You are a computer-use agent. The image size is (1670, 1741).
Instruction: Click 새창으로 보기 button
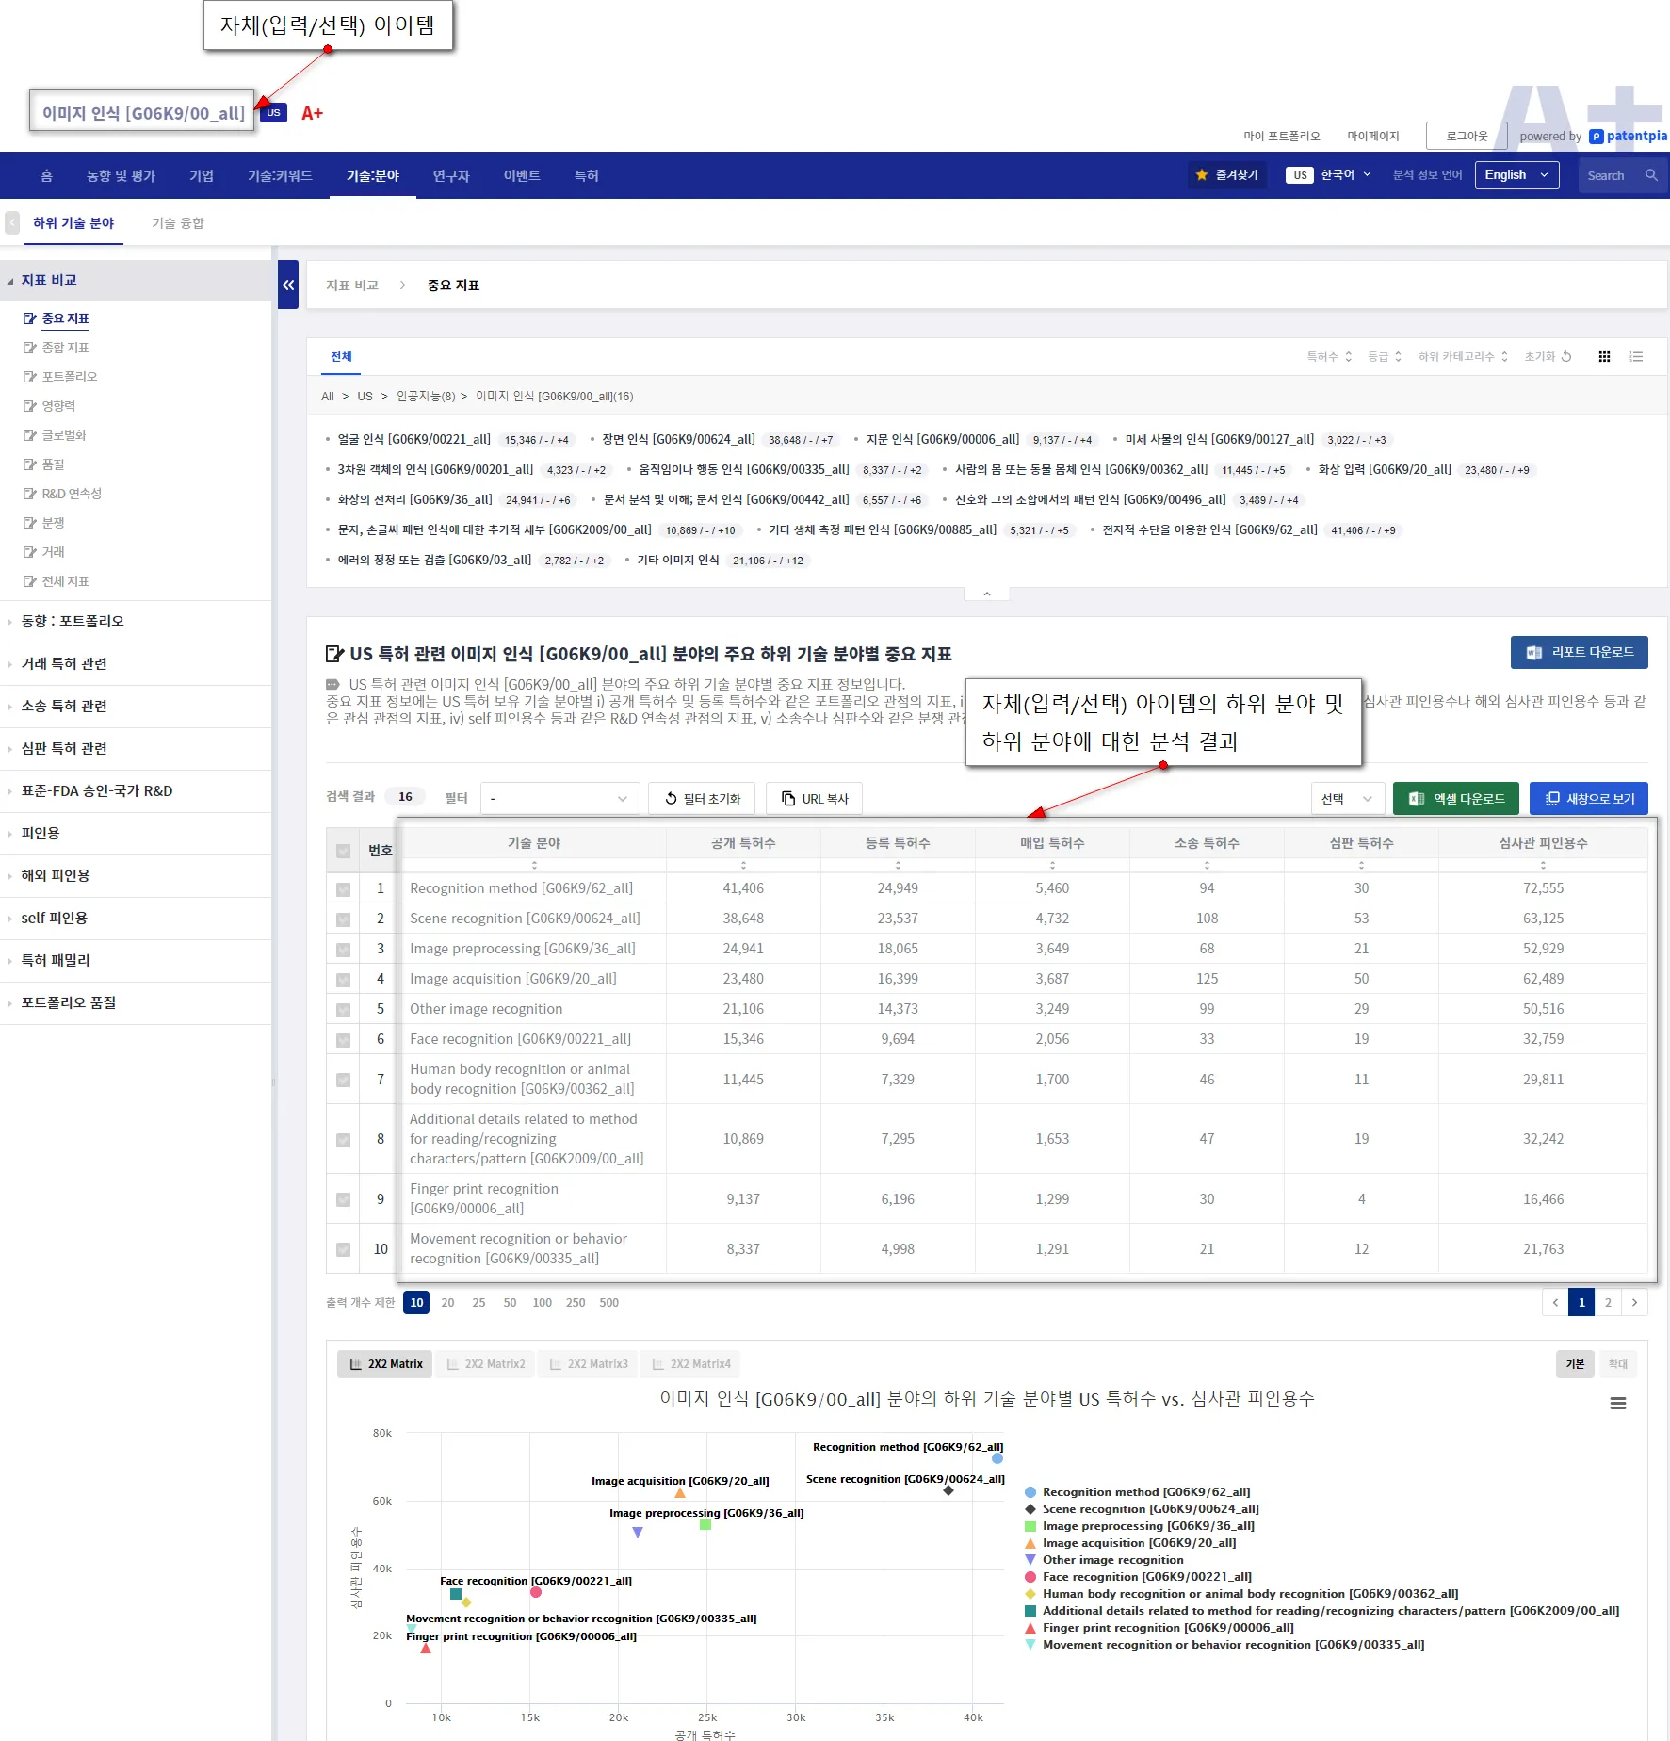pyautogui.click(x=1588, y=798)
